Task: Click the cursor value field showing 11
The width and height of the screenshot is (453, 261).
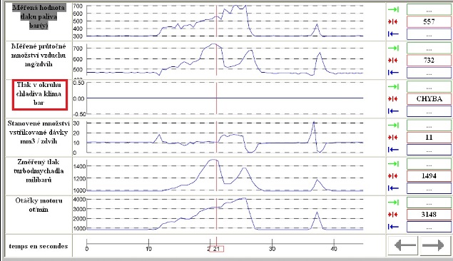Action: point(429,138)
